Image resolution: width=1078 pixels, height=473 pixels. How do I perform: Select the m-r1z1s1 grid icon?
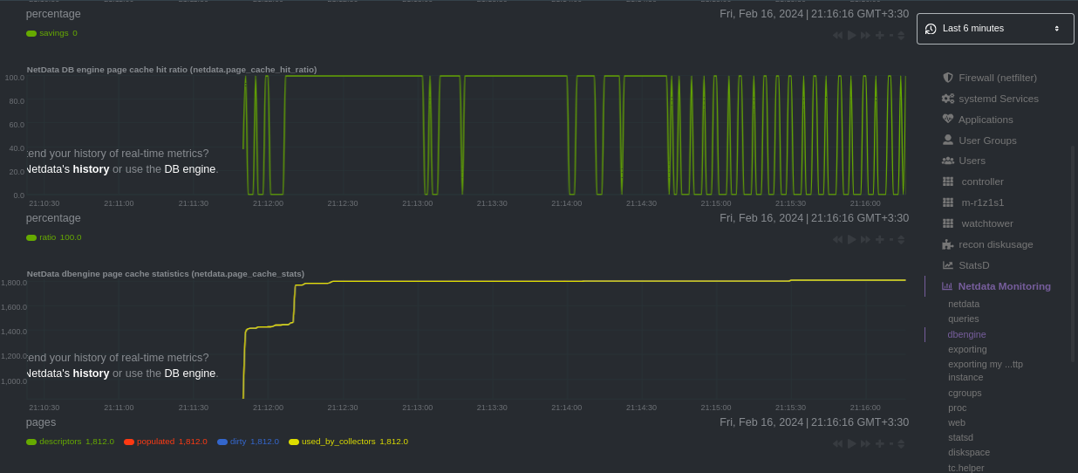948,202
